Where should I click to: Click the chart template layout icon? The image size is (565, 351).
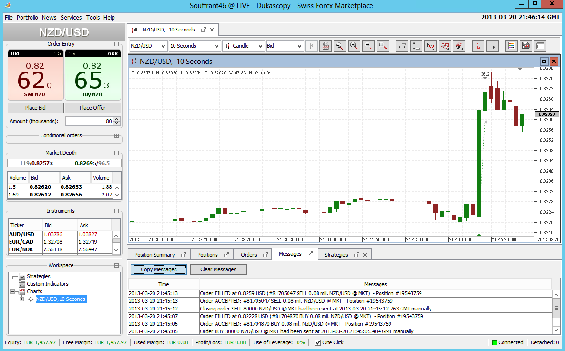(x=540, y=46)
